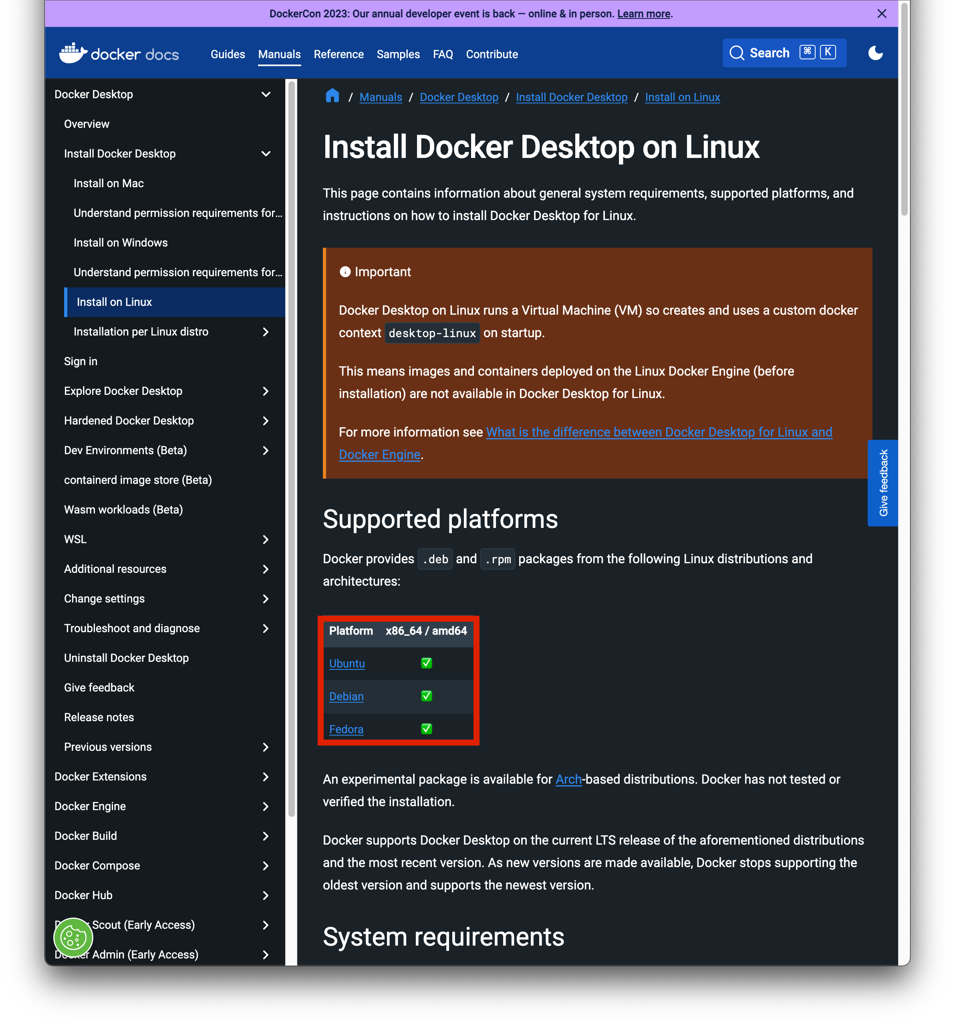Screen dimensions: 955x1025
Task: Open Give feedback sidebar item
Action: pyautogui.click(x=99, y=688)
